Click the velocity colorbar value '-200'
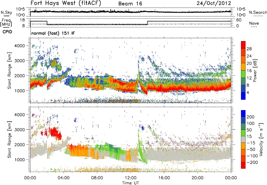Image resolution: width=267 pixels, height=185 pixels. click(x=252, y=162)
